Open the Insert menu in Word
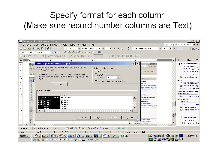216x162 pixels. click(x=44, y=45)
